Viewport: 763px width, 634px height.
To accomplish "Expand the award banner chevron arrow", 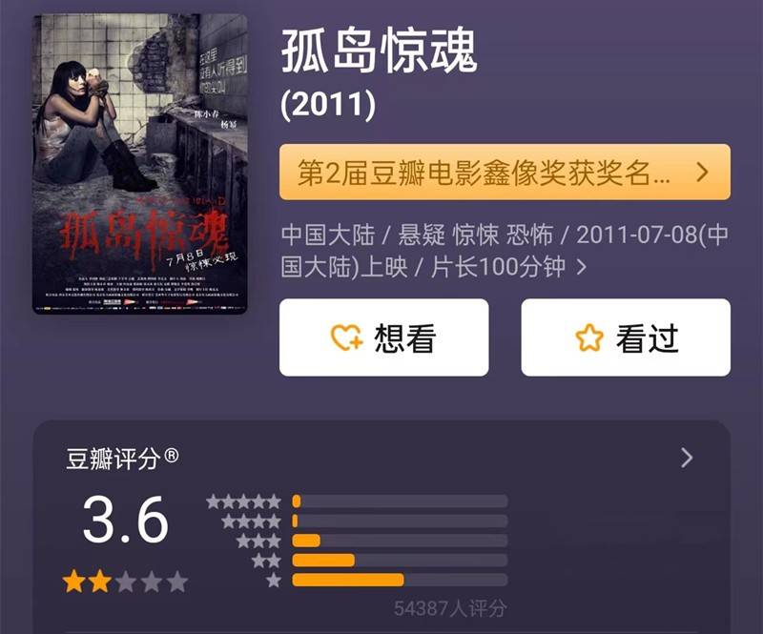I will [x=702, y=173].
